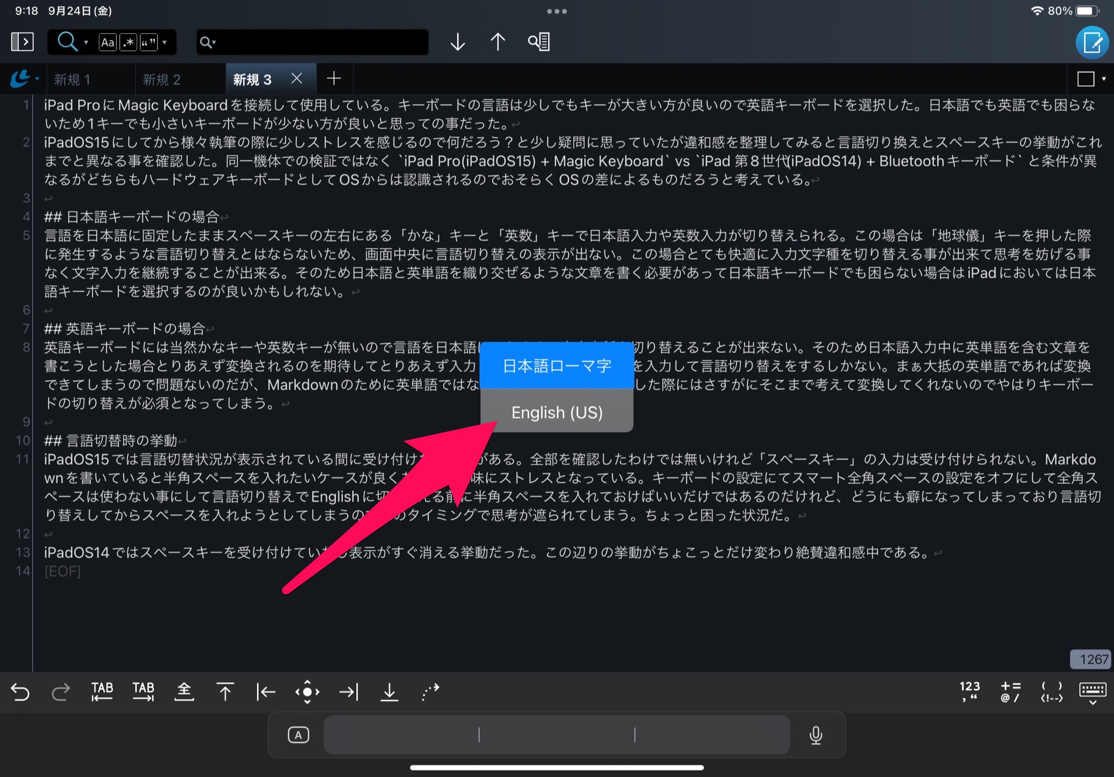Image resolution: width=1114 pixels, height=777 pixels.
Task: Select the active tab 新規 3
Action: [252, 79]
